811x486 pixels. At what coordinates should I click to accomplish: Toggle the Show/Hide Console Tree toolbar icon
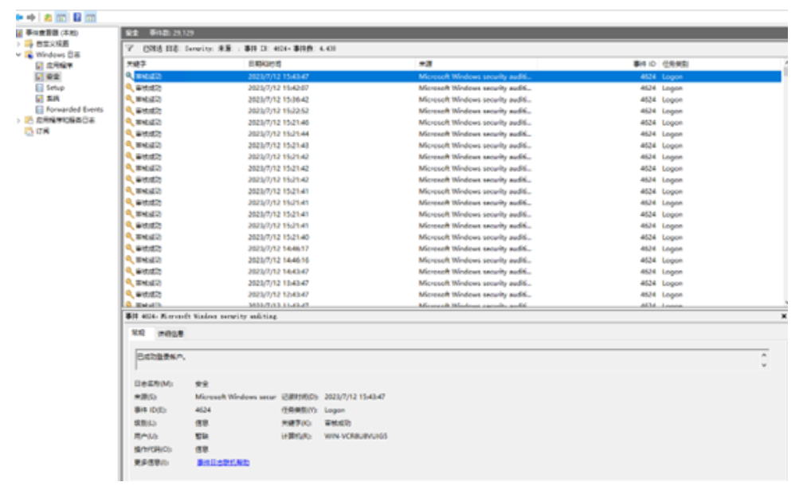pyautogui.click(x=61, y=17)
